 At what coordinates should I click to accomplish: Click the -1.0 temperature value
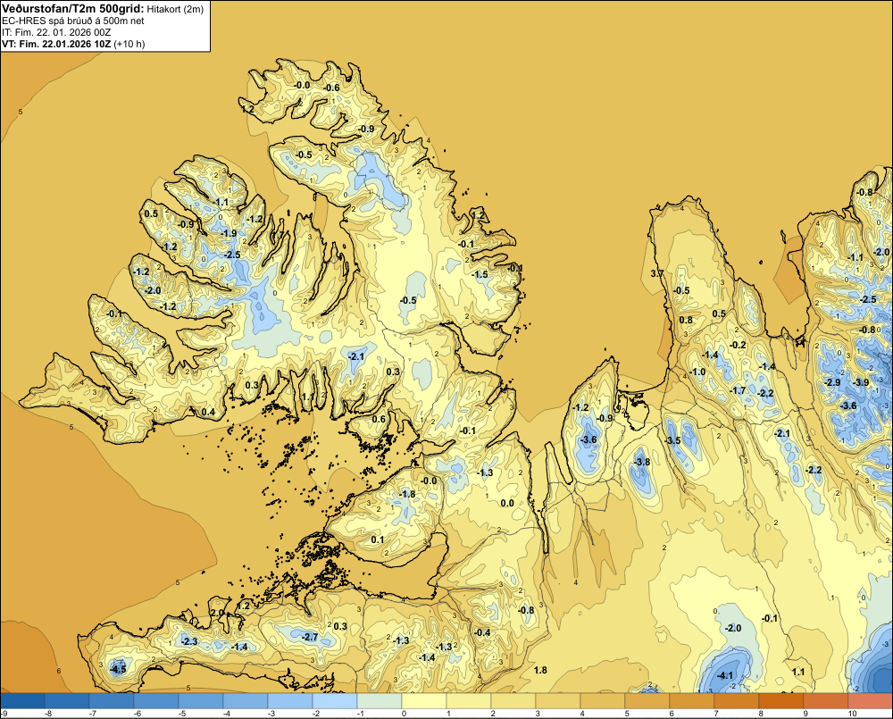[697, 372]
